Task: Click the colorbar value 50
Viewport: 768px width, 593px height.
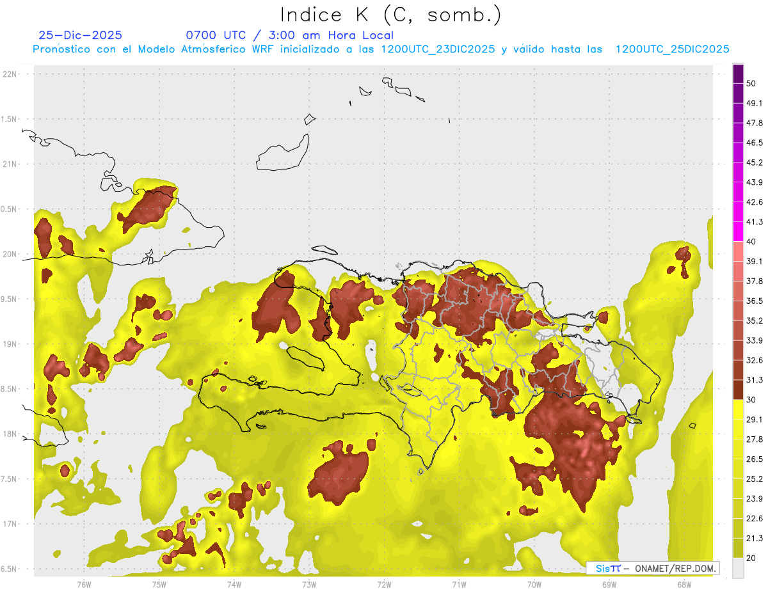Action: coord(751,83)
